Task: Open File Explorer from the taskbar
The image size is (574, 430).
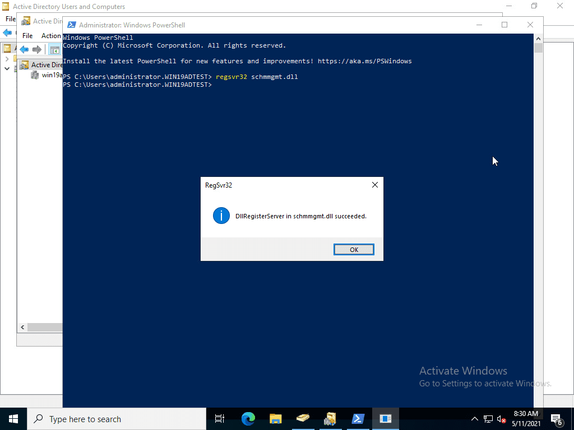Action: pos(275,419)
